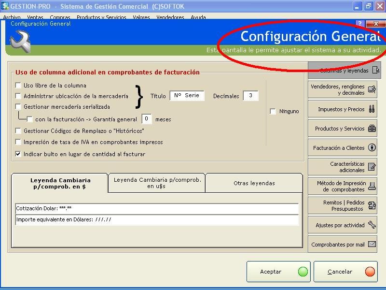Click the help question mark icon
Image resolution: width=386 pixels, height=290 pixels.
coord(359,24)
